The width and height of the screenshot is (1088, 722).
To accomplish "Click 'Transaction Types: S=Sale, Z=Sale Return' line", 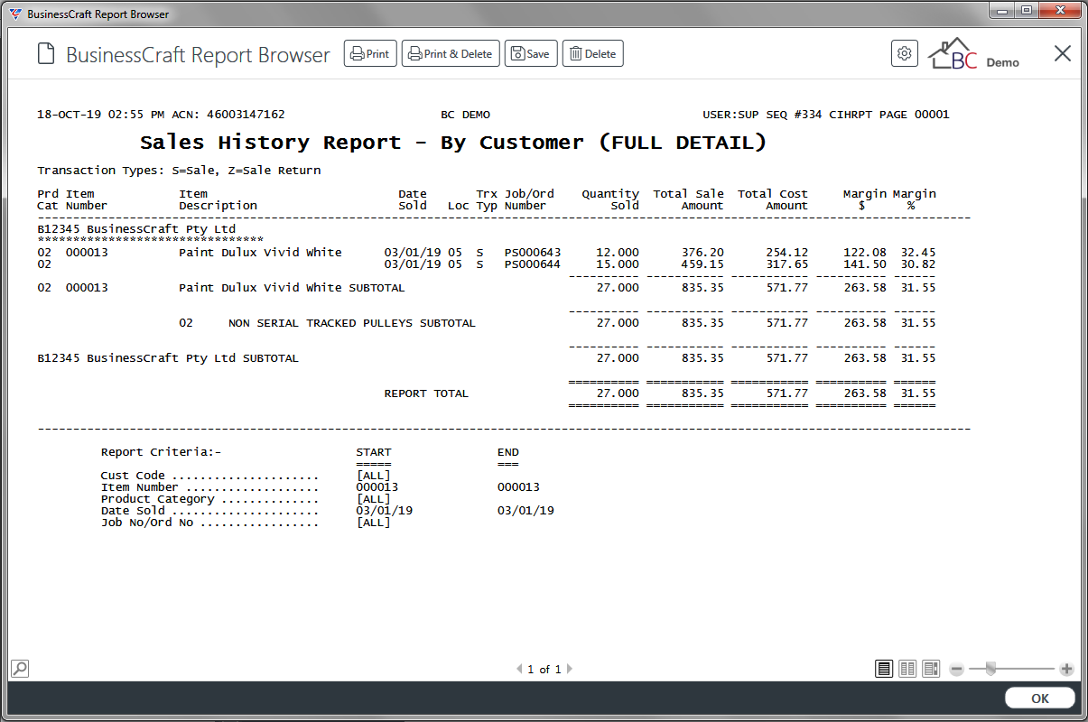I will point(179,171).
